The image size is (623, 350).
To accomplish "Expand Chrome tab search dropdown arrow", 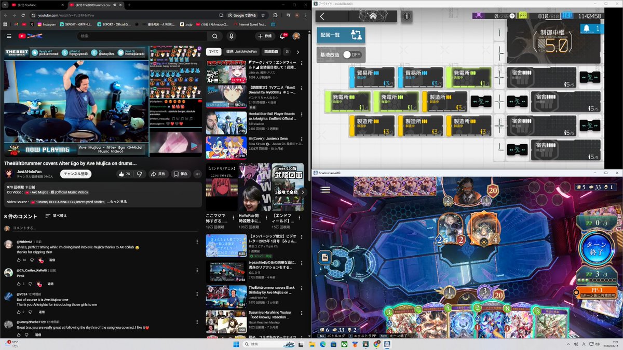I will [x=6, y=4].
